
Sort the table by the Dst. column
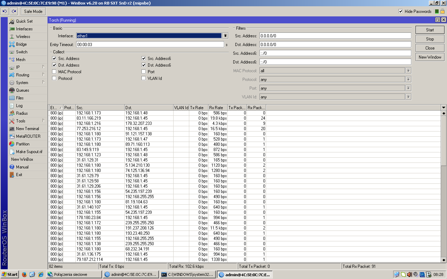[149, 108]
